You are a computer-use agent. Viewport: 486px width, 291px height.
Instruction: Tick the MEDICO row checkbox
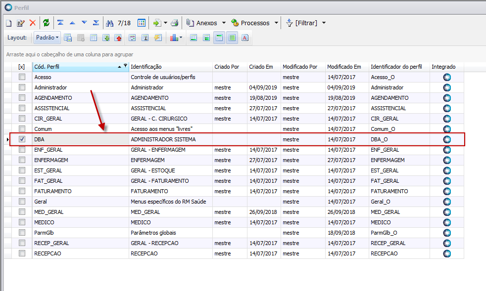click(x=22, y=222)
